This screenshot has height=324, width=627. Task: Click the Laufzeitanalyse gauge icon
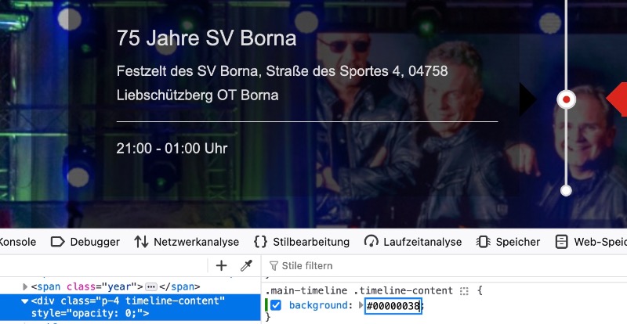[x=371, y=242]
